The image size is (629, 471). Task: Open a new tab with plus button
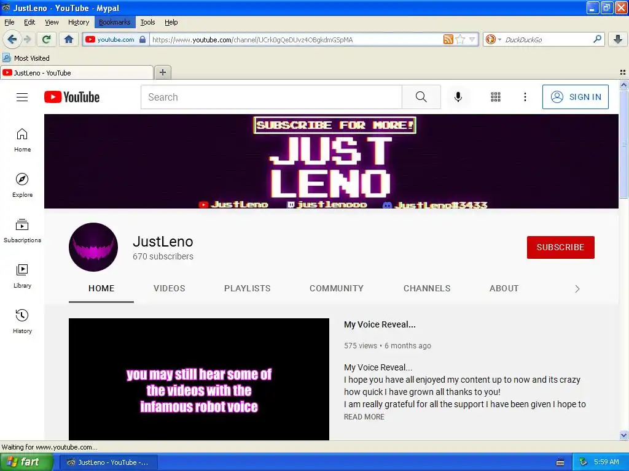[x=162, y=72]
